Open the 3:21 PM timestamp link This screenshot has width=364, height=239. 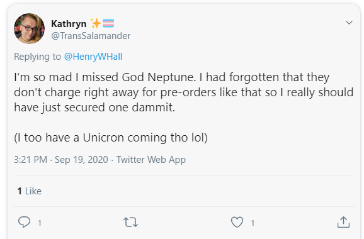(31, 160)
